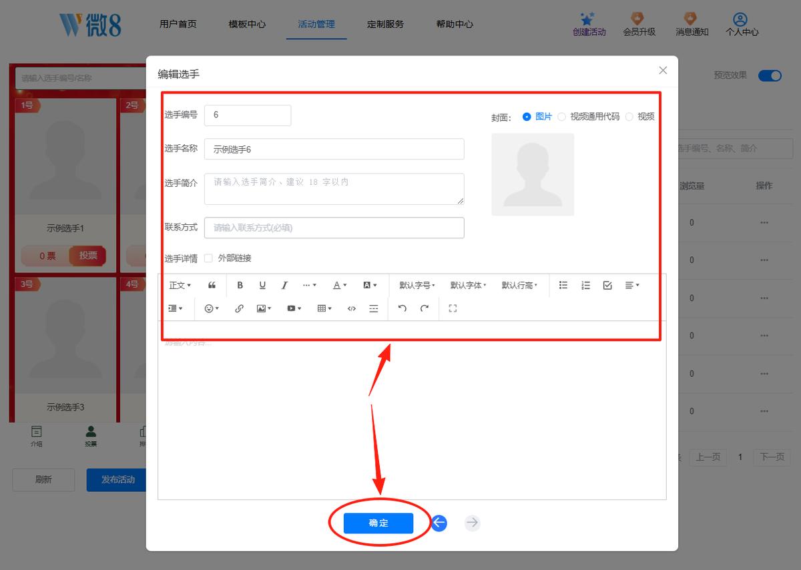Expand the 正文 paragraph style dropdown
The image size is (801, 570).
pos(180,285)
